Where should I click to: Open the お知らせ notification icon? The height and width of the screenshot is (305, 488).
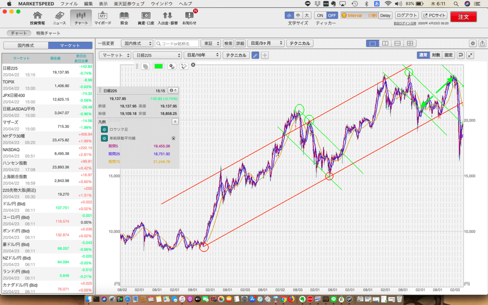[189, 18]
